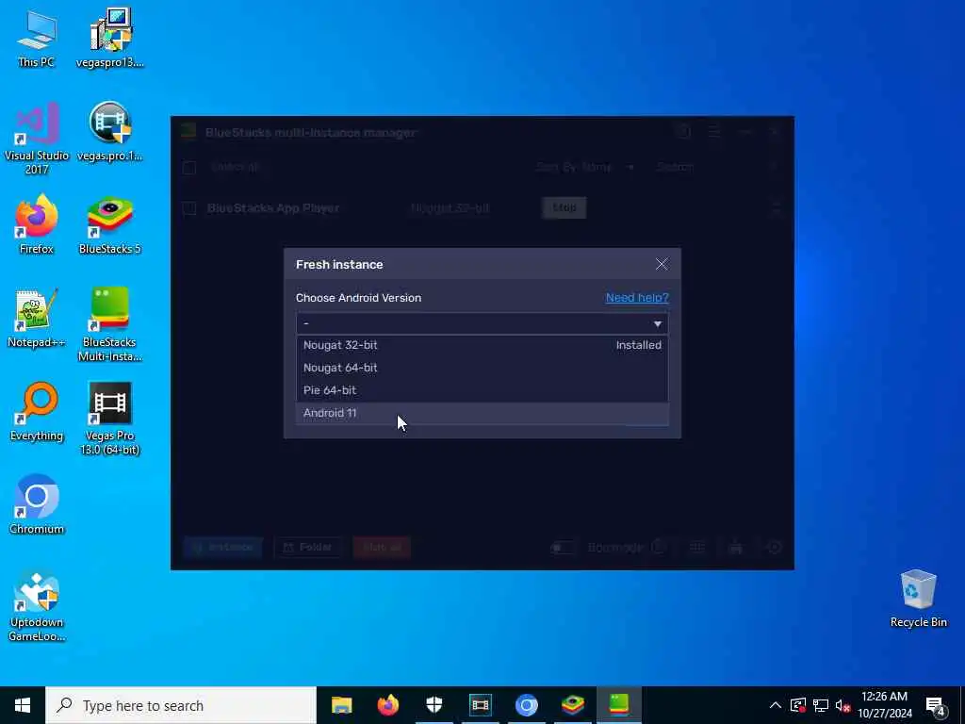Open the volume tray icon

(843, 705)
